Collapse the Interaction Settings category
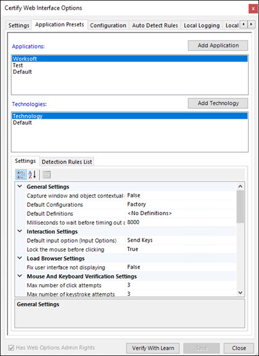This screenshot has height=356, width=259. pyautogui.click(x=20, y=231)
